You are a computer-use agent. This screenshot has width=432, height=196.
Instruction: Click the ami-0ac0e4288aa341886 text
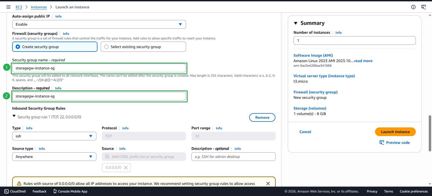coord(312,66)
